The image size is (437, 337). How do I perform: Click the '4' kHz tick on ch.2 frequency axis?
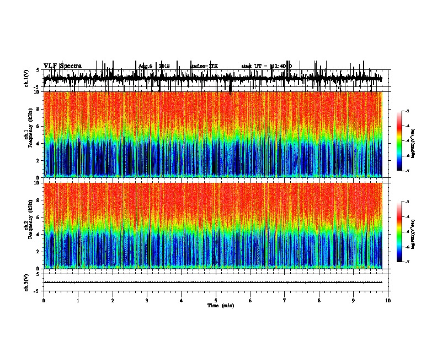(39, 235)
